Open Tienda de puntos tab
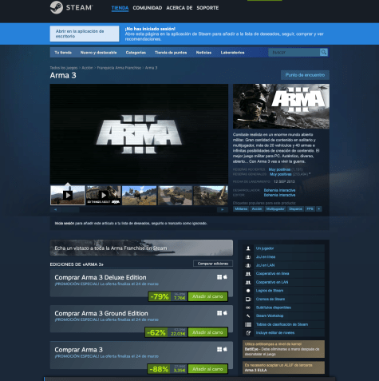Screen dimensions: 379x381 [171, 53]
